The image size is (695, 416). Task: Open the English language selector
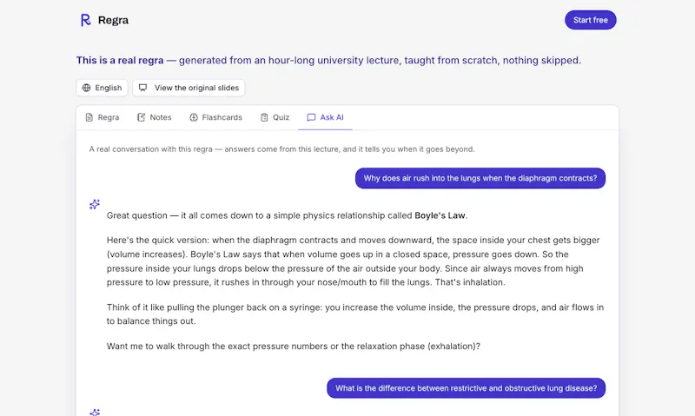[102, 88]
